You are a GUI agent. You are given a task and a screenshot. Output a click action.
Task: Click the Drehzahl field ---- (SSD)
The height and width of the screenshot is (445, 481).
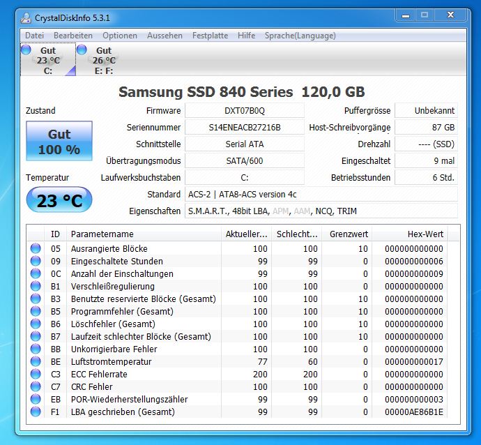[426, 144]
